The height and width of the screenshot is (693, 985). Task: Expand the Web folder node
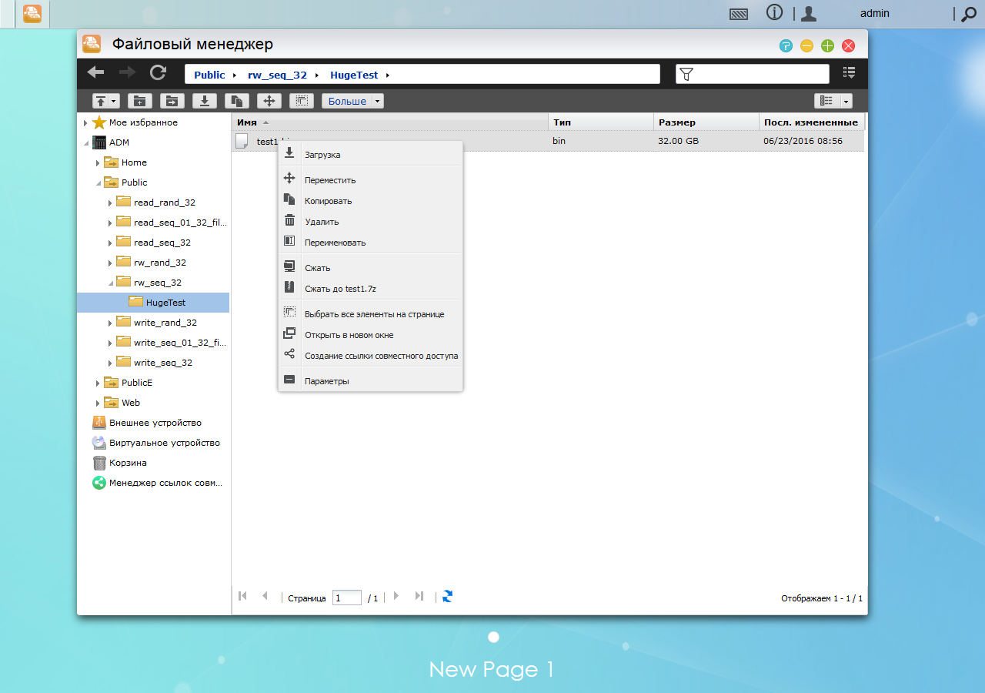click(98, 403)
